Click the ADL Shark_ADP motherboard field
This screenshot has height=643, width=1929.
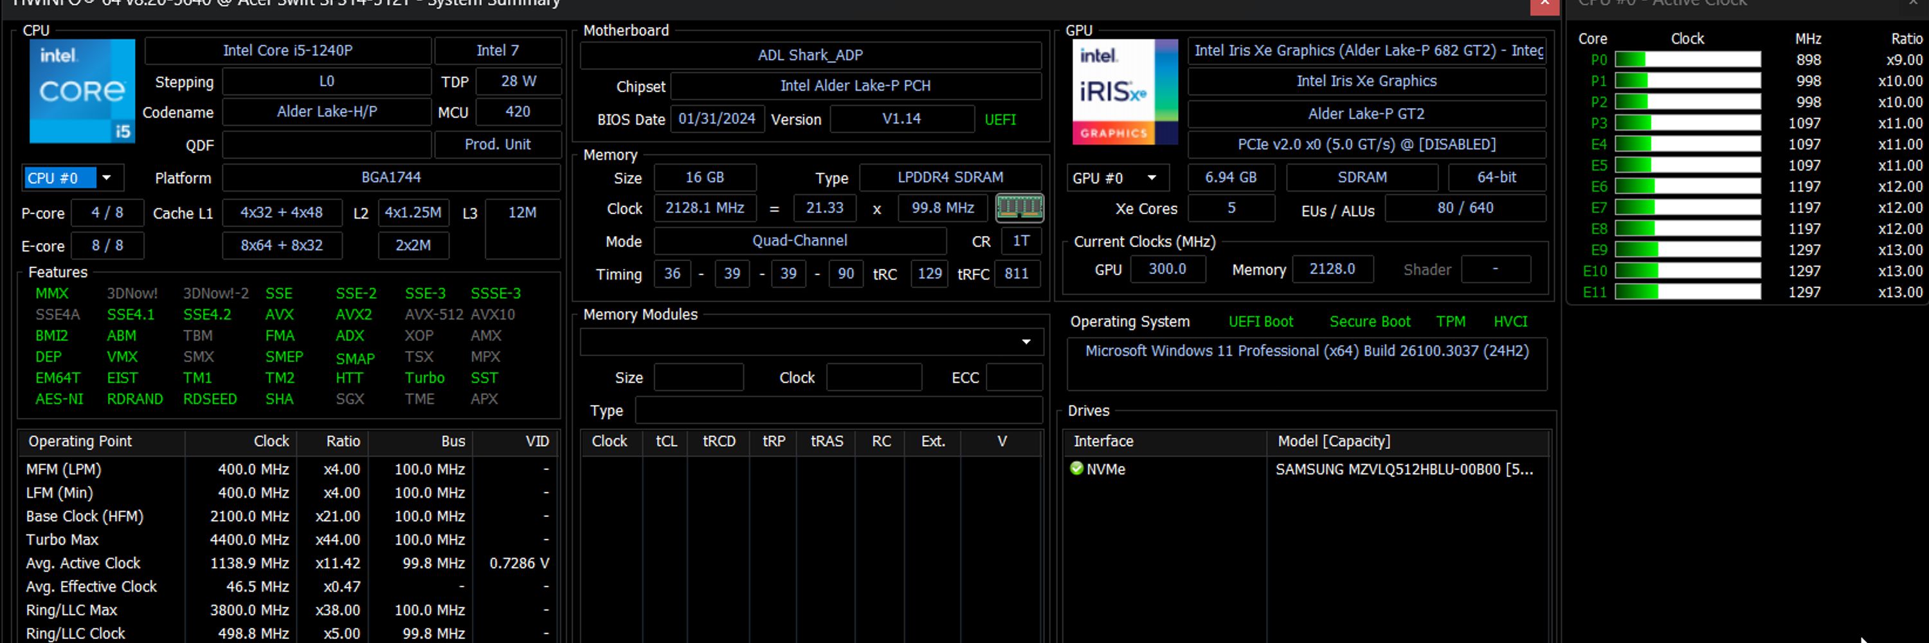tap(810, 55)
